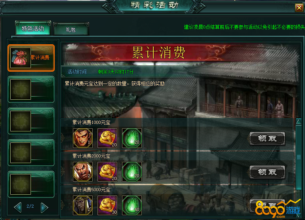Click the gold seal icon in 2000元宝 row
Image resolution: width=305 pixels, height=220 pixels.
coord(107,172)
